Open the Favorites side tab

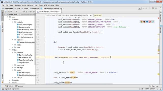click(3, 78)
